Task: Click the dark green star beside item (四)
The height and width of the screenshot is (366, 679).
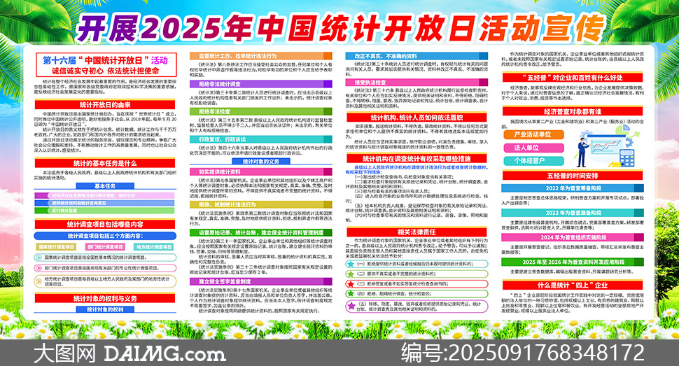Action: pyautogui.click(x=350, y=294)
